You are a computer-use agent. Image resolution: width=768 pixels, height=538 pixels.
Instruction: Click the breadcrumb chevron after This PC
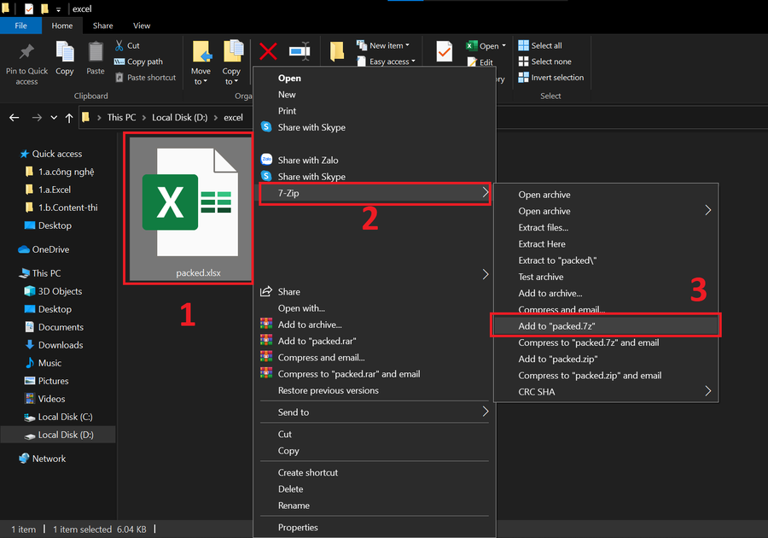click(144, 118)
